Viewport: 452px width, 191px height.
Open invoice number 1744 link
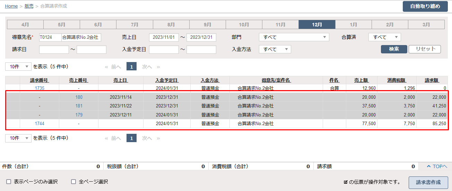(40, 123)
